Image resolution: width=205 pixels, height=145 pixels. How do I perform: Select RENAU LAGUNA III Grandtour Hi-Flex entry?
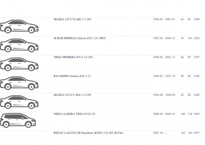tap(88, 133)
